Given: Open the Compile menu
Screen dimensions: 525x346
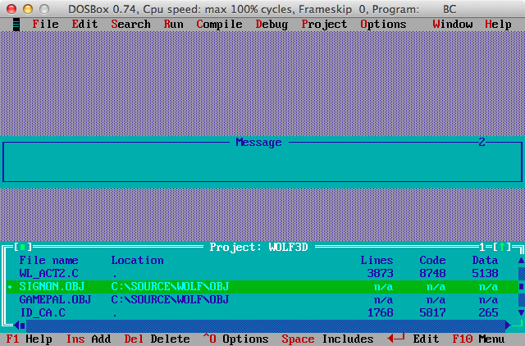Looking at the screenshot, I should [219, 24].
